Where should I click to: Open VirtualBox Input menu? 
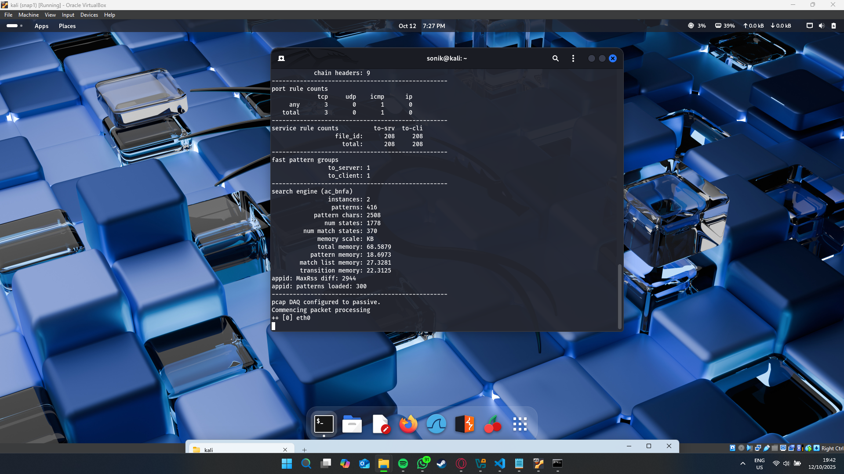pyautogui.click(x=68, y=15)
